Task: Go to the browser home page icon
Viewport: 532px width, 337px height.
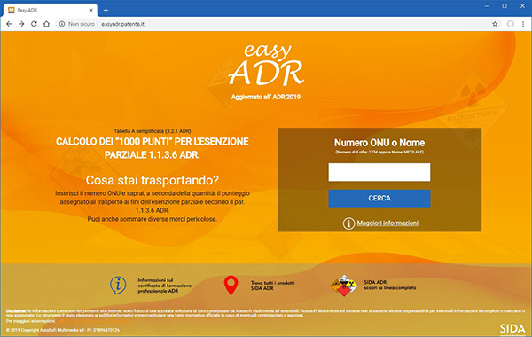Action: (46, 24)
